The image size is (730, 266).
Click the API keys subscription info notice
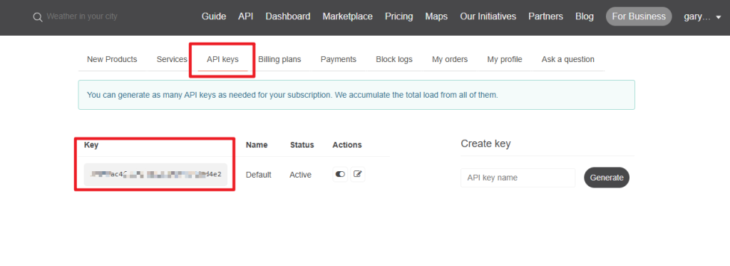356,95
